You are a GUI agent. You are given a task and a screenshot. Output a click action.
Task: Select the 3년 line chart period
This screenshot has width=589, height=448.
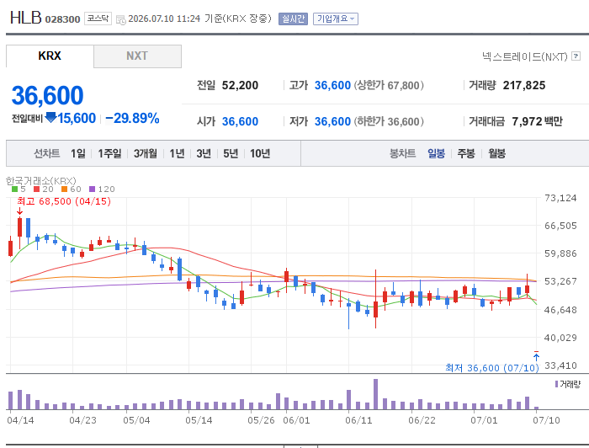point(204,153)
